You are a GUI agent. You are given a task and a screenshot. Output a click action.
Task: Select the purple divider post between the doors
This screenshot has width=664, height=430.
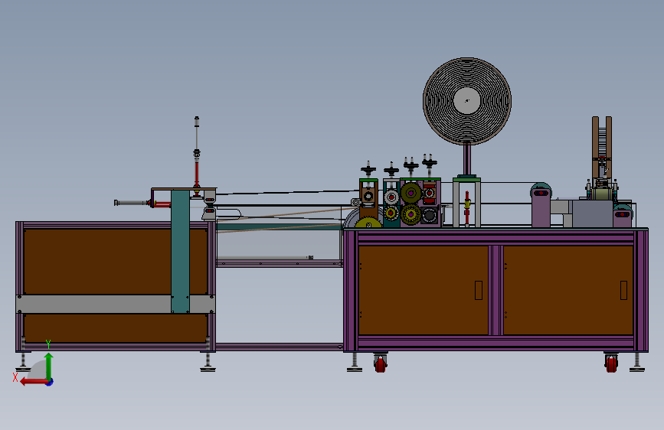pos(496,290)
